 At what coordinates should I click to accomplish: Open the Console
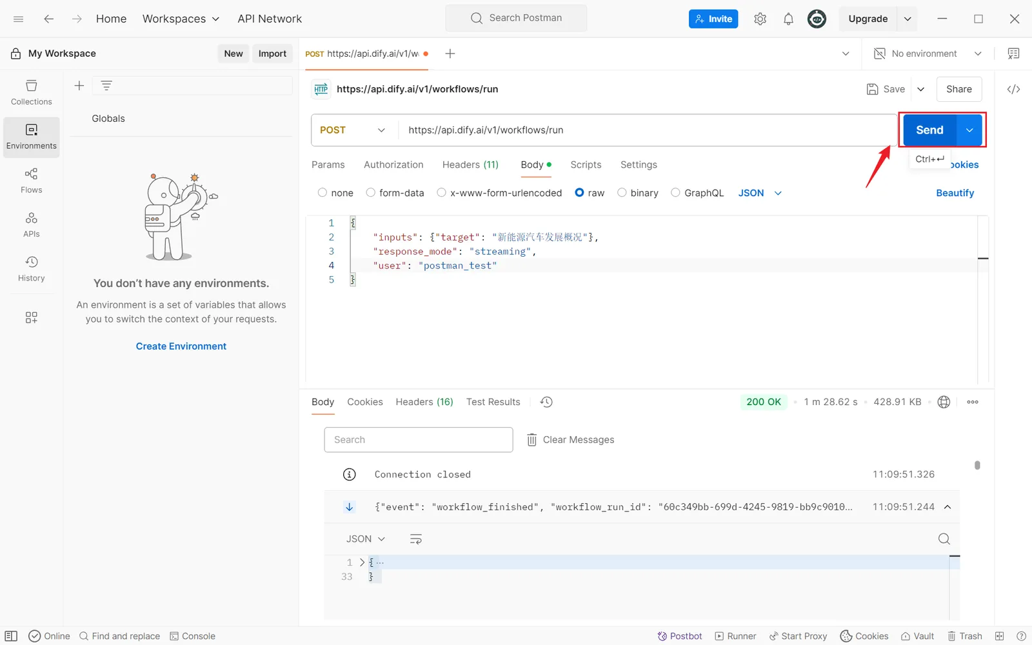pyautogui.click(x=192, y=636)
